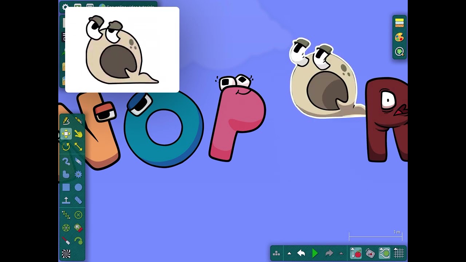This screenshot has width=466, height=262.
Task: Open the components menu with stacked boxes
Action: coord(276,253)
